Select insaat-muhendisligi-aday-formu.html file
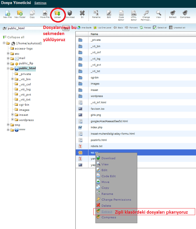 pyautogui.click(x=113, y=134)
